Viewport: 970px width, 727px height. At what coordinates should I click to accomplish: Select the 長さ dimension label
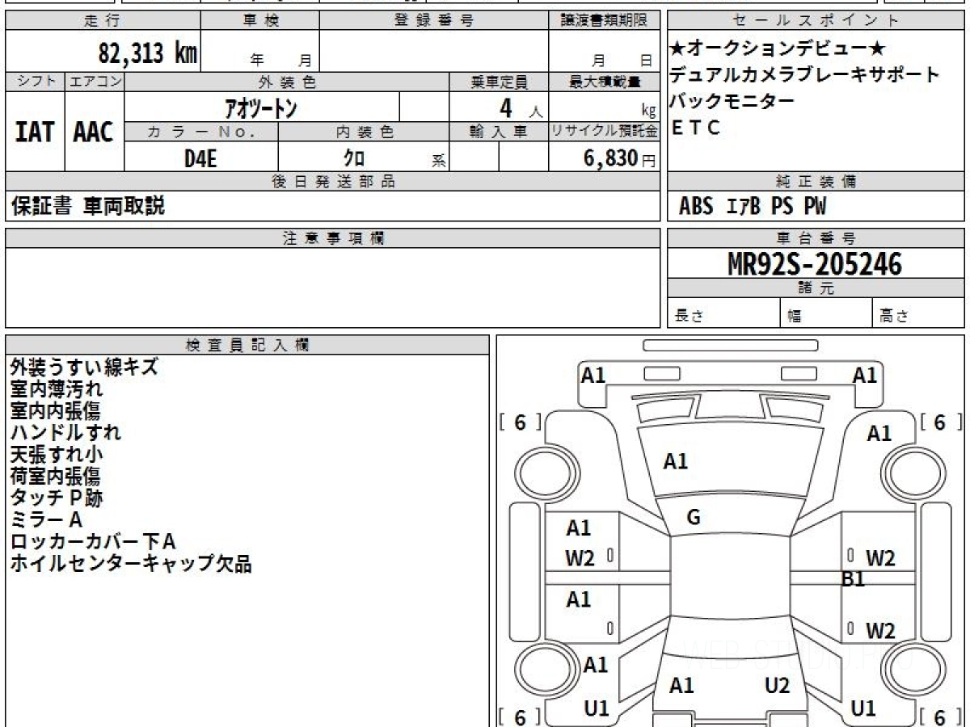688,316
